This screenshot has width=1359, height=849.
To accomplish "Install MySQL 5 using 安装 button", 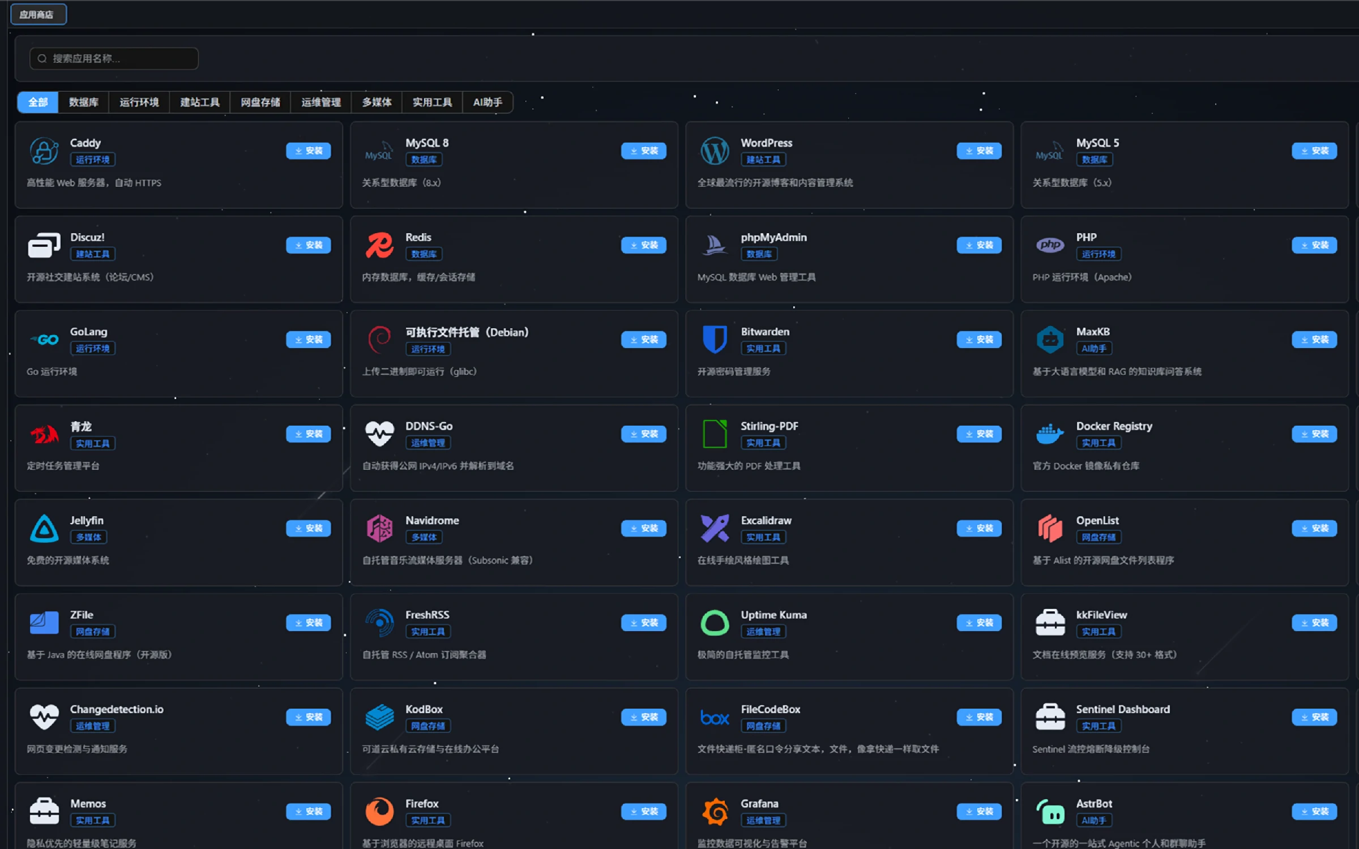I will click(1314, 151).
